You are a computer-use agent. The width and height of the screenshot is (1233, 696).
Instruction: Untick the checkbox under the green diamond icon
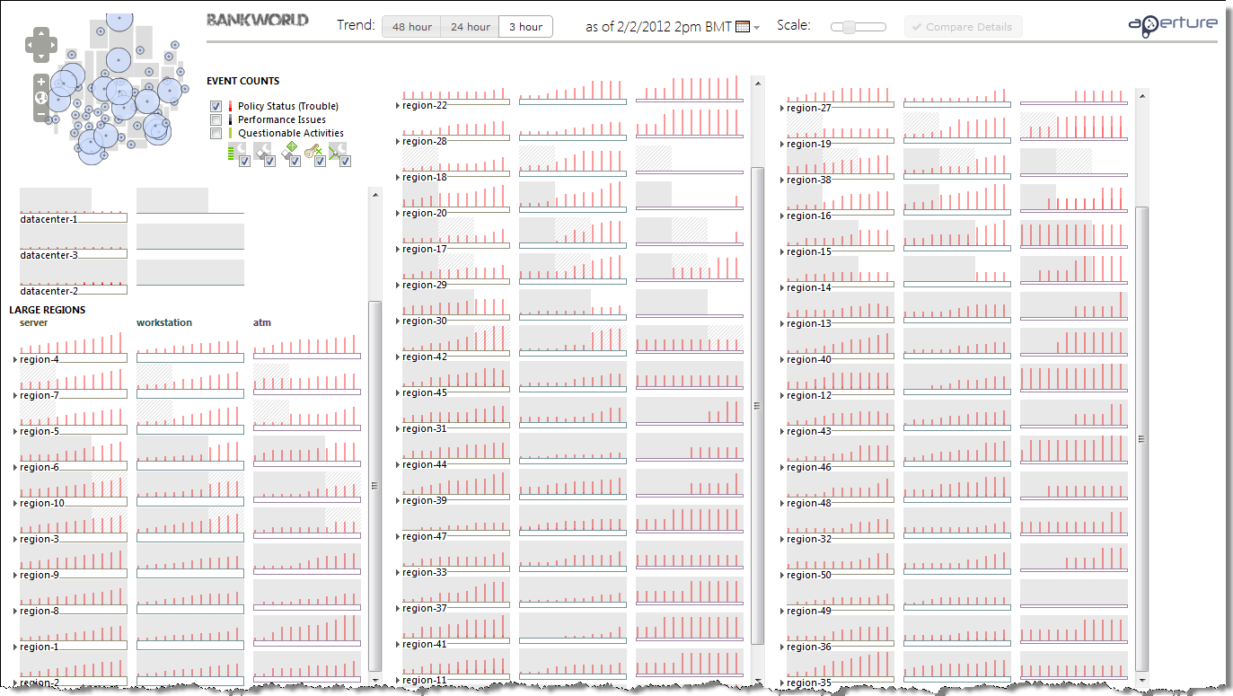(295, 161)
